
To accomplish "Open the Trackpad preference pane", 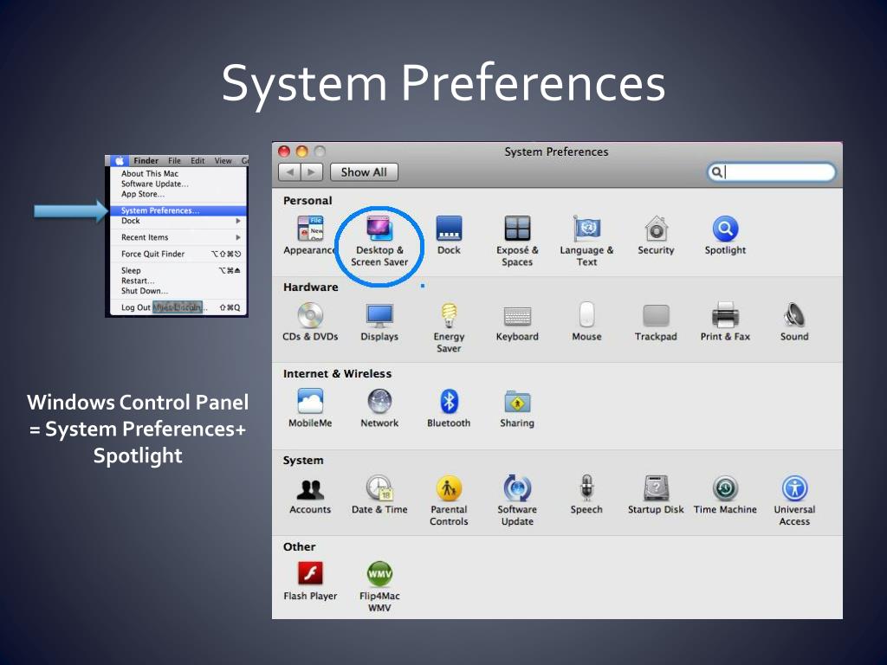I will 657,322.
